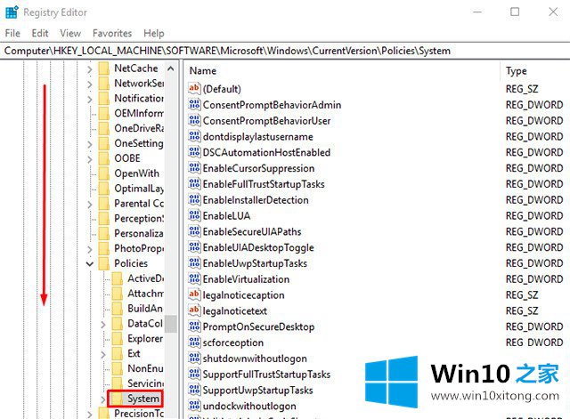Click the scforceoption value icon
The image size is (570, 419).
click(194, 342)
